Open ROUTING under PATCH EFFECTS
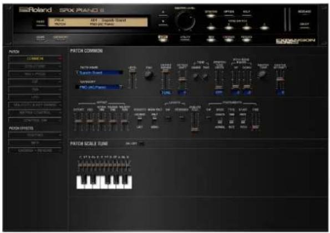 click(35, 135)
